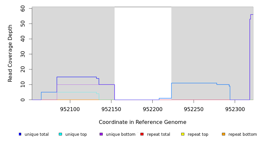Select the 952200 x-axis tick label
260x142 pixels.
pos(152,109)
